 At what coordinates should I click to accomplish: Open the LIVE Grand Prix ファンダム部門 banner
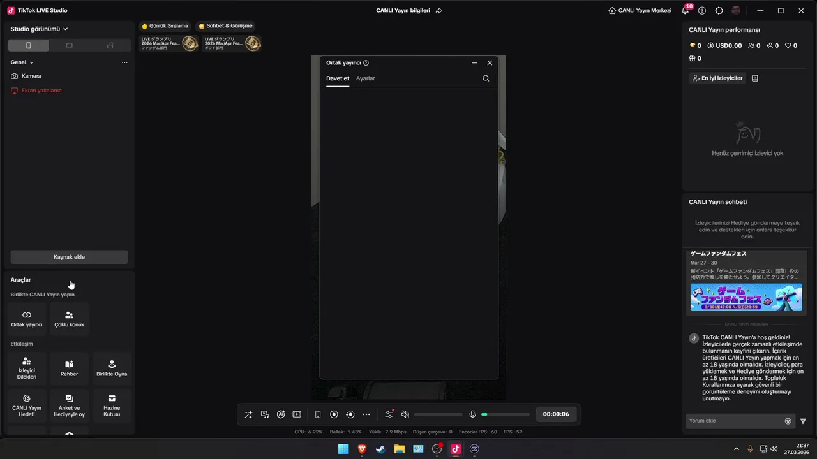169,43
